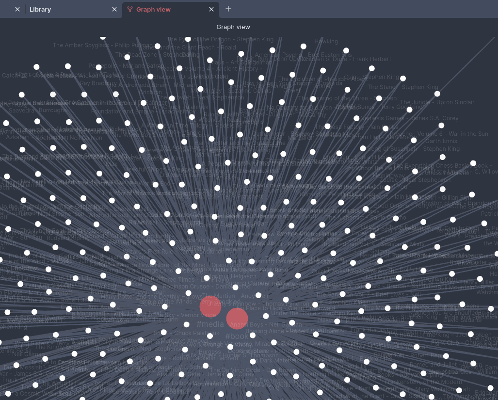Open a new tab using the plus icon

click(228, 9)
